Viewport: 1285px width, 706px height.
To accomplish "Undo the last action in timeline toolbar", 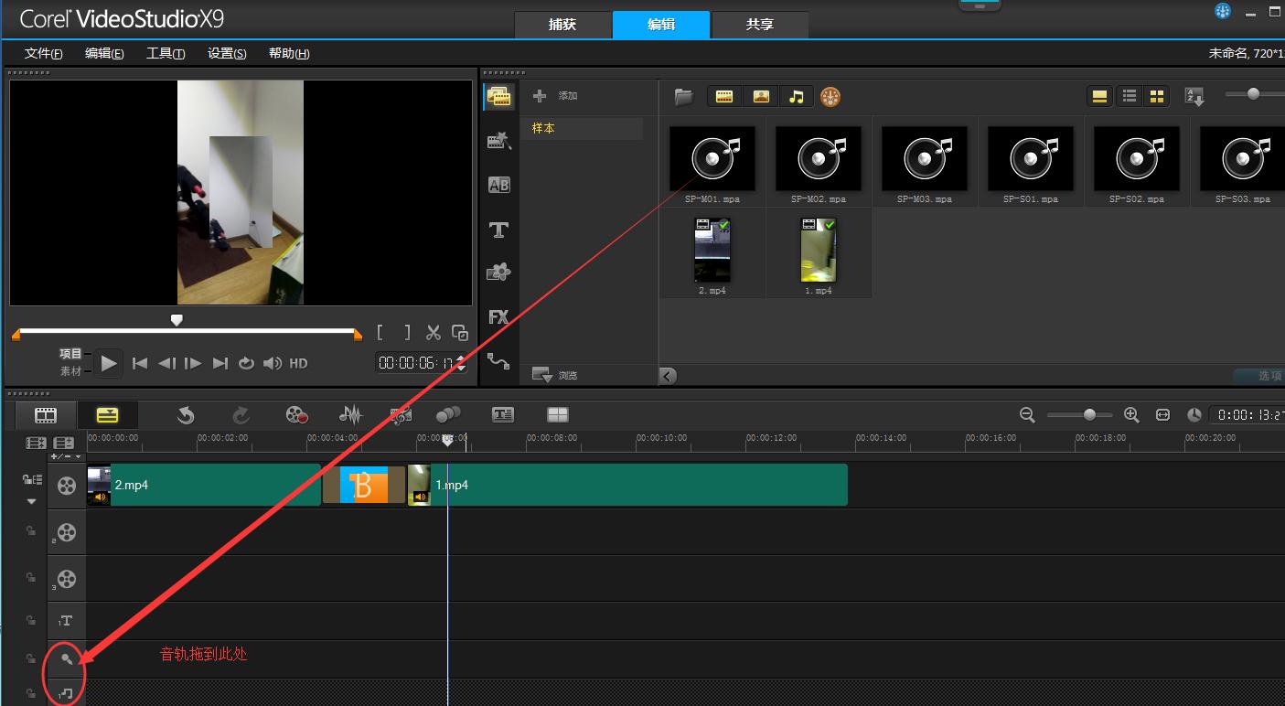I will [186, 415].
